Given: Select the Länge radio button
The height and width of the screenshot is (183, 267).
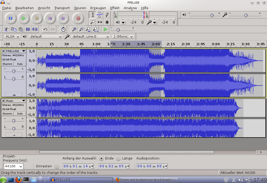Looking at the screenshot, I should coord(118,158).
